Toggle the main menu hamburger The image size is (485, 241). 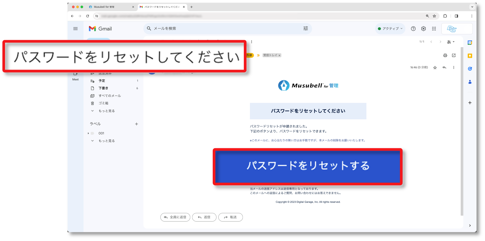click(x=76, y=29)
